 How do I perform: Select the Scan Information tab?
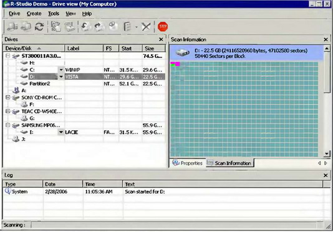229,163
